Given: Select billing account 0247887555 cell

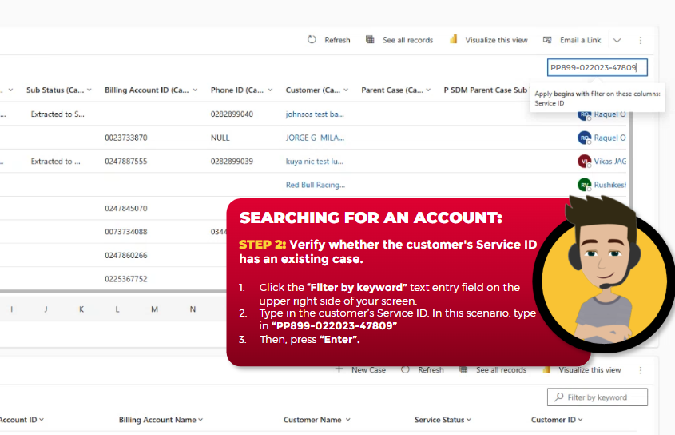Looking at the screenshot, I should [125, 162].
